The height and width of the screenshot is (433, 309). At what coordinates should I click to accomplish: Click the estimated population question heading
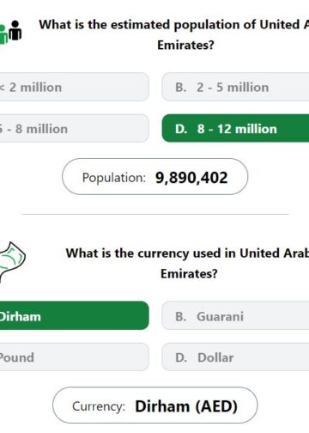coord(174,34)
